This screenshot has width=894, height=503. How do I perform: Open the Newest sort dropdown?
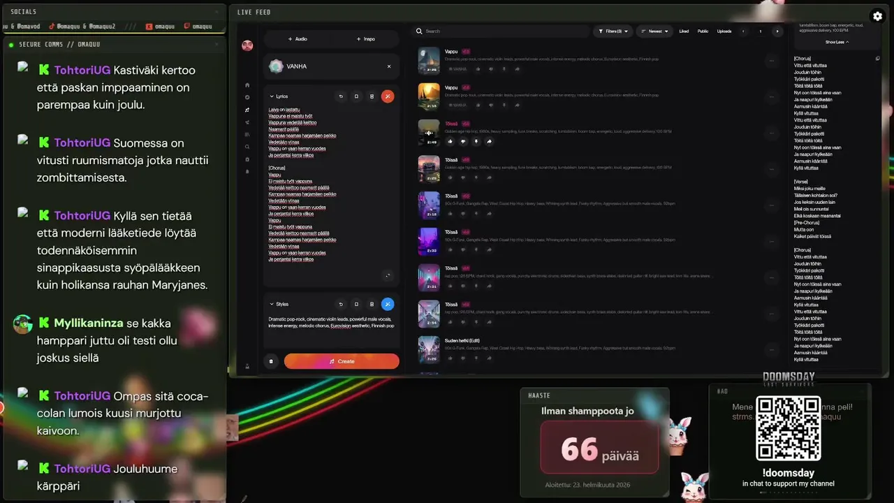(x=654, y=31)
